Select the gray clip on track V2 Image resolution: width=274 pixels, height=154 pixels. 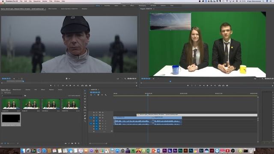[x=197, y=115]
